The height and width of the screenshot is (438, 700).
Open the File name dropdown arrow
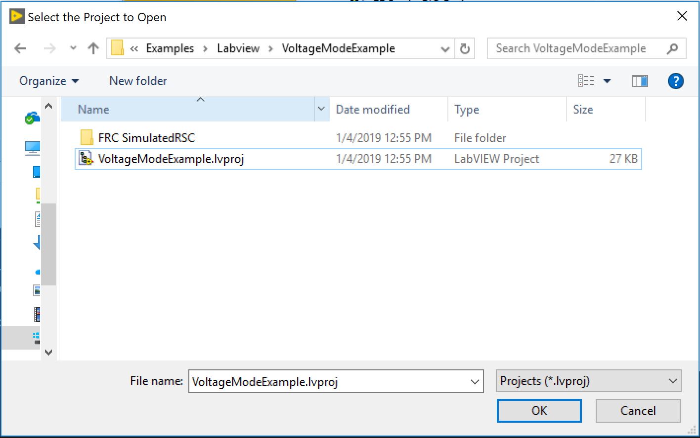coord(475,382)
